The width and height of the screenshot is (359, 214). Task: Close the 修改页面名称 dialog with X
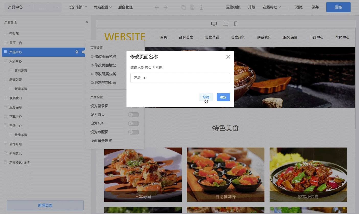click(x=228, y=57)
